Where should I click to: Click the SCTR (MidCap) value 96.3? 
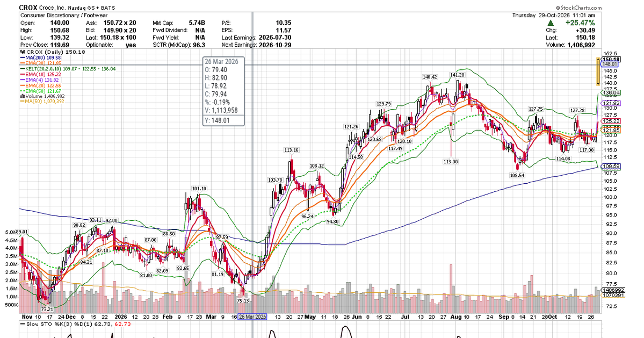coord(199,45)
